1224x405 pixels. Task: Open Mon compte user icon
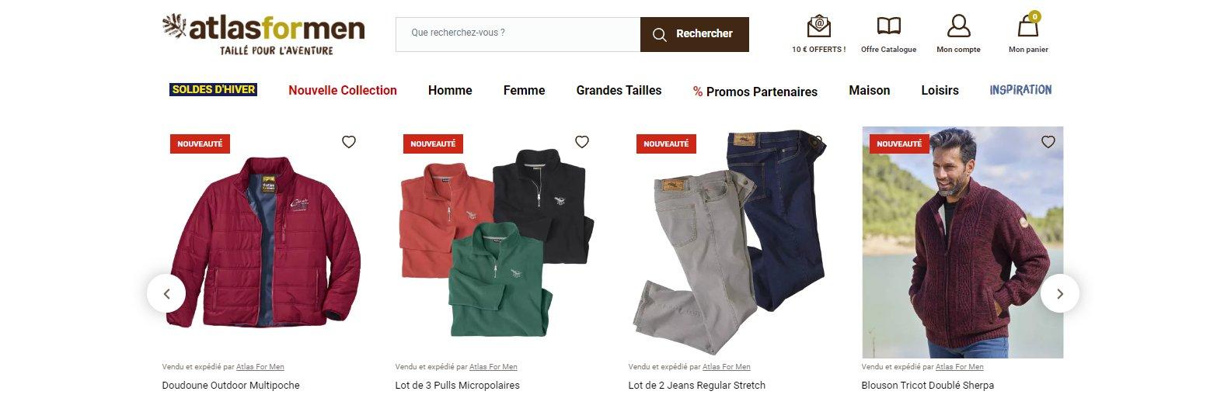tap(958, 26)
